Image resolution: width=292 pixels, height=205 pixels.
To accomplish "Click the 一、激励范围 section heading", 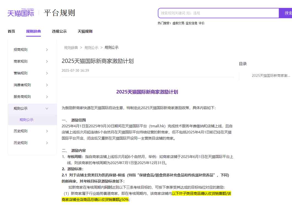I will coord(74,120).
